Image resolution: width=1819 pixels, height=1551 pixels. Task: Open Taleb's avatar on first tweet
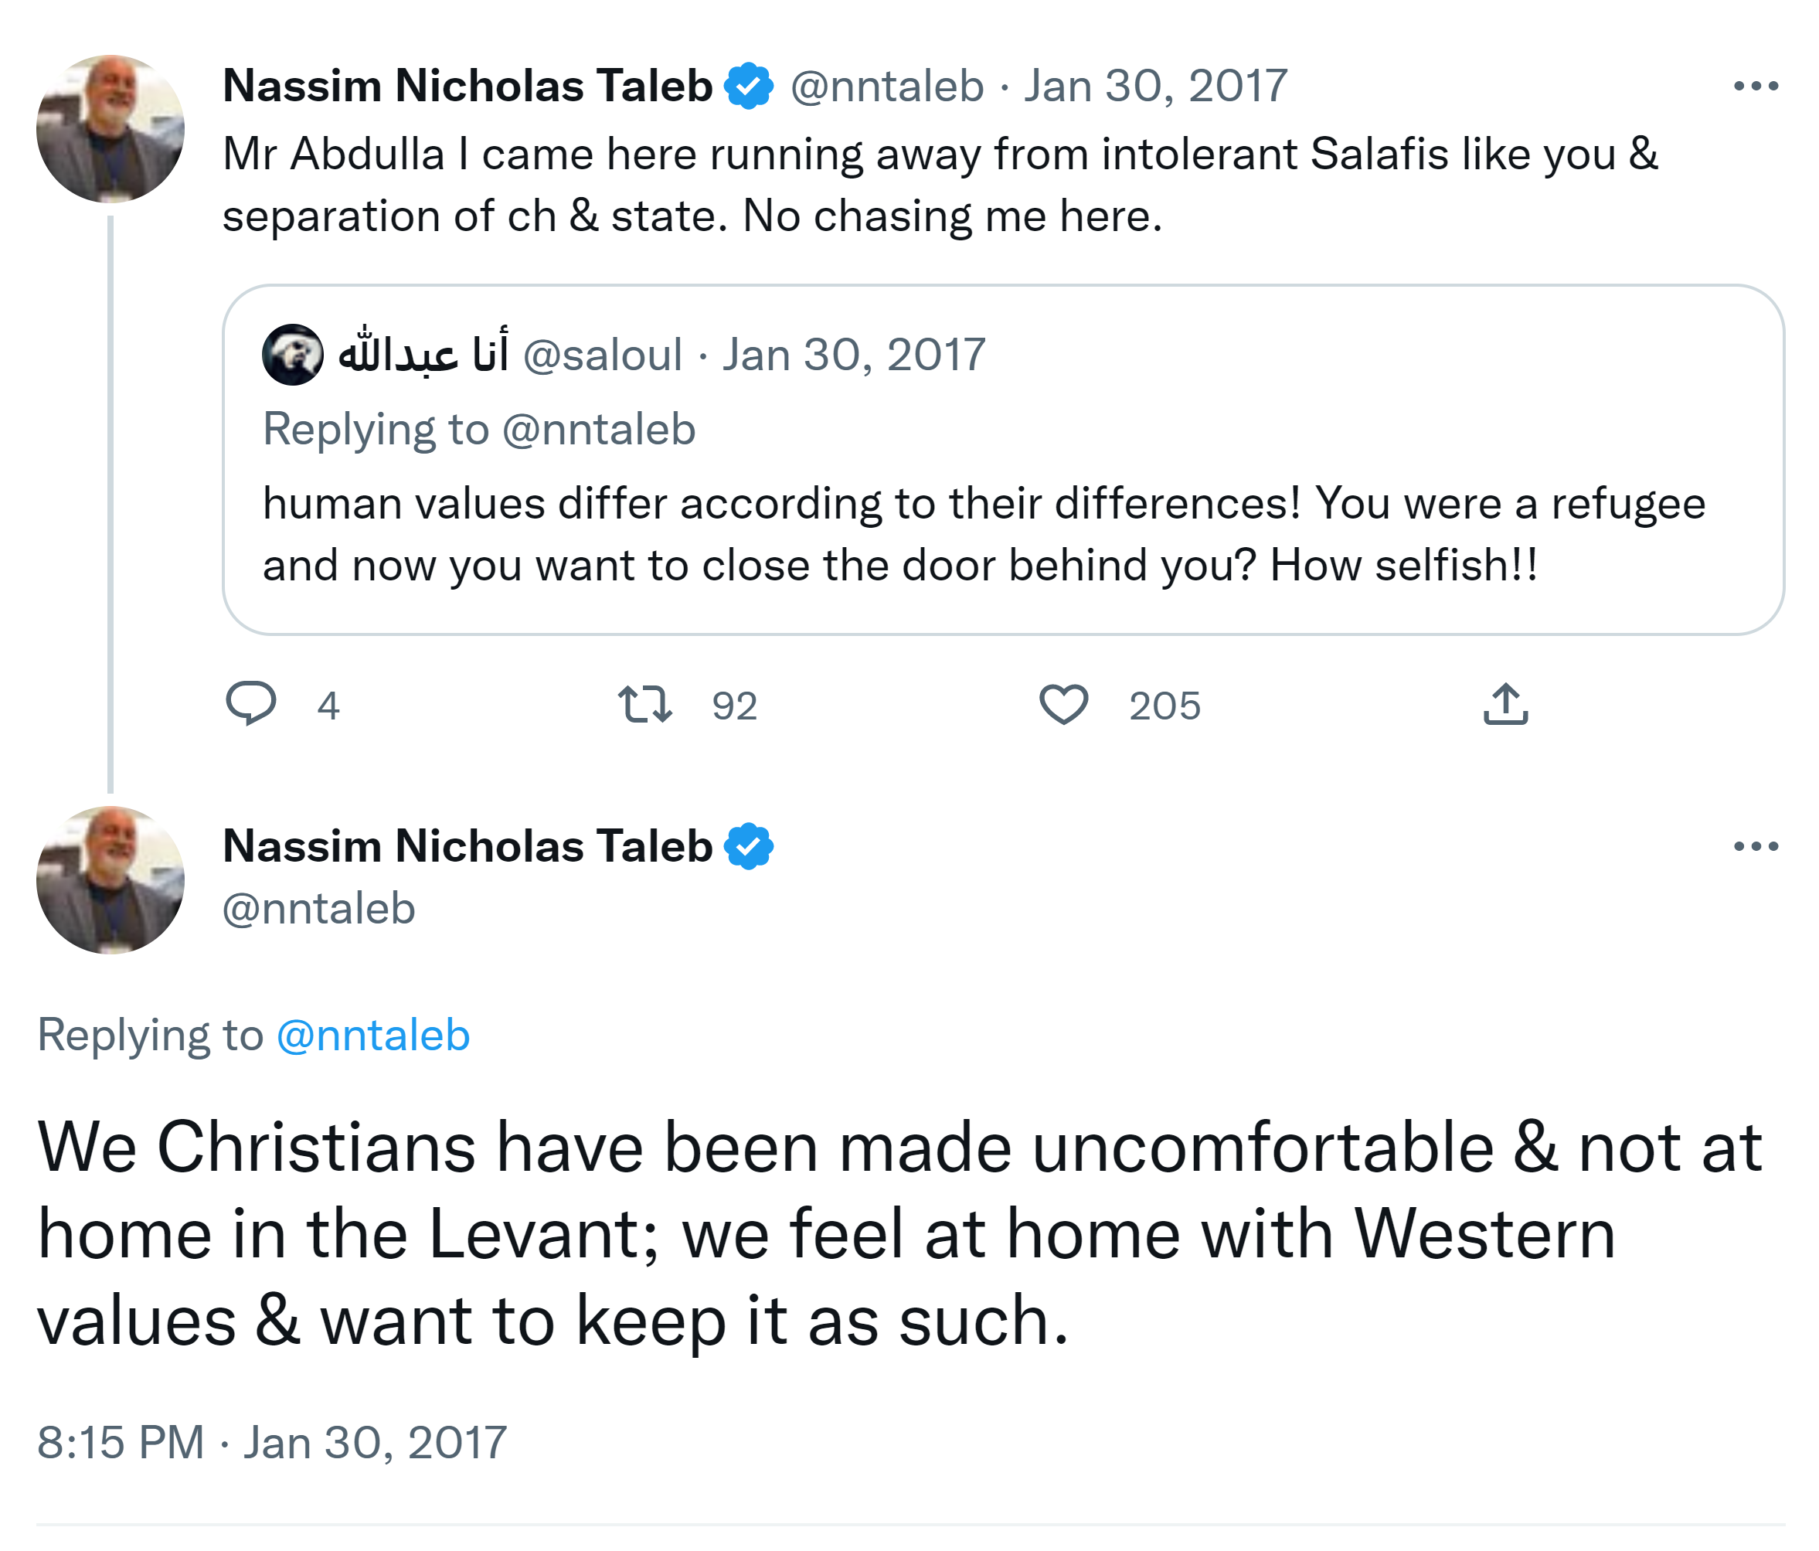coord(110,129)
